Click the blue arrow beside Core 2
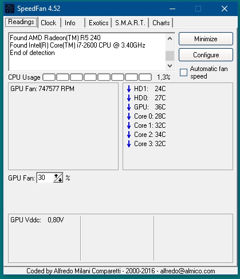Image resolution: width=240 pixels, height=279 pixels. point(129,135)
